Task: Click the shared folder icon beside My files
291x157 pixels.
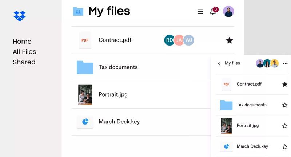Action: click(78, 11)
